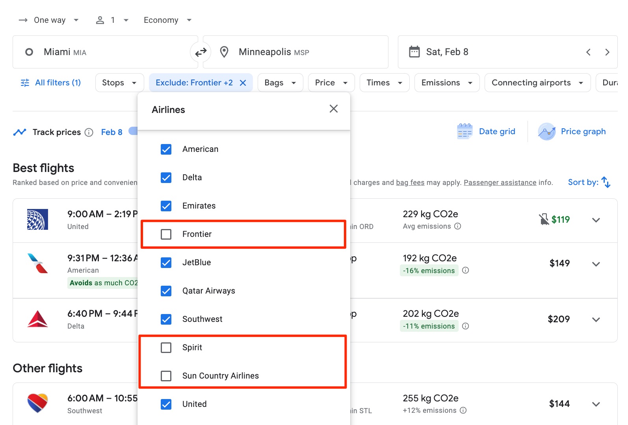
Task: Uncheck the Qatar Airways checkbox
Action: [x=166, y=291]
